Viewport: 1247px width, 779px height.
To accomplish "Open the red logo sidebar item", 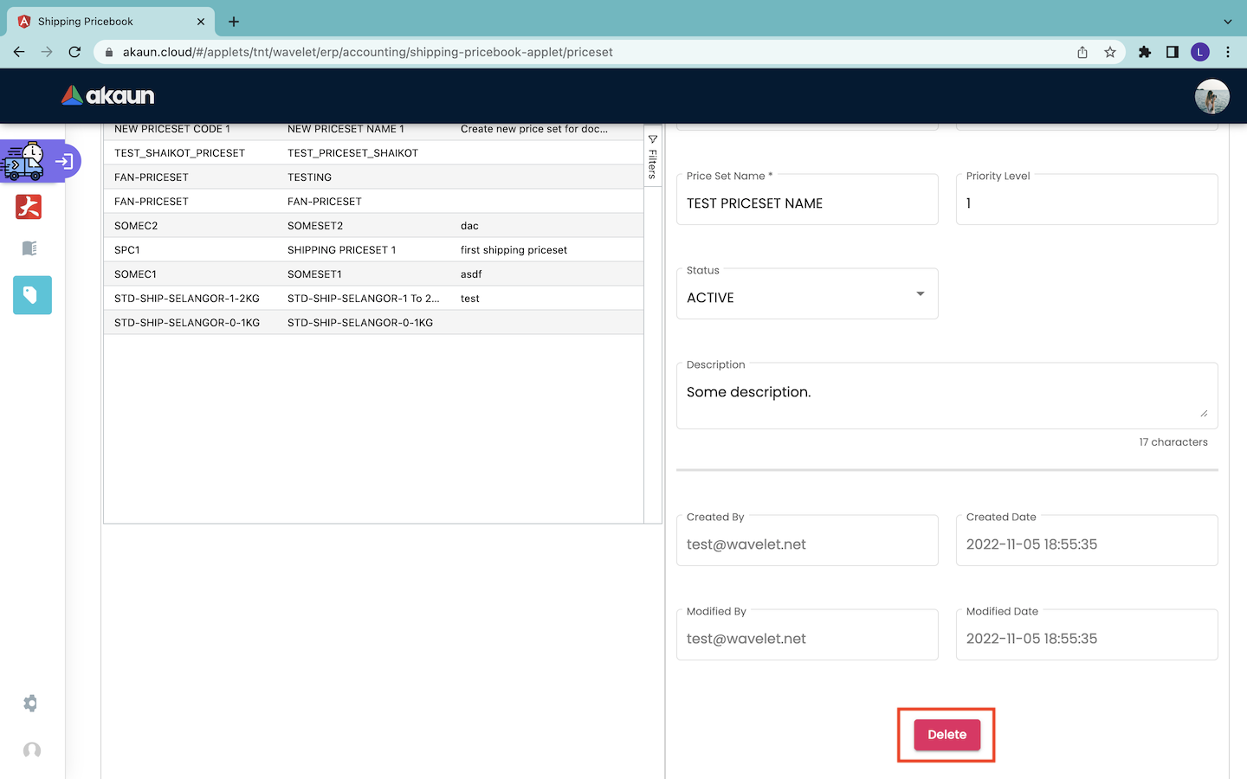I will tap(29, 207).
